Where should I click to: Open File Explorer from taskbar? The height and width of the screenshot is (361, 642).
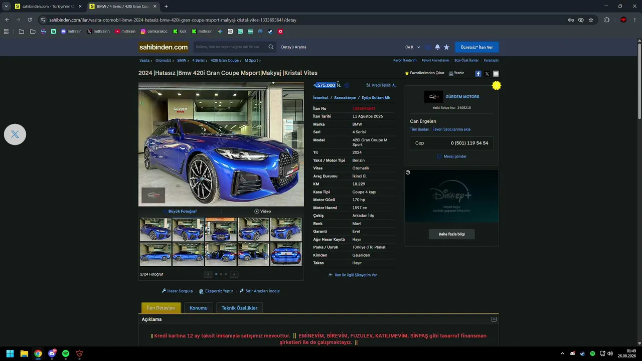click(x=24, y=353)
